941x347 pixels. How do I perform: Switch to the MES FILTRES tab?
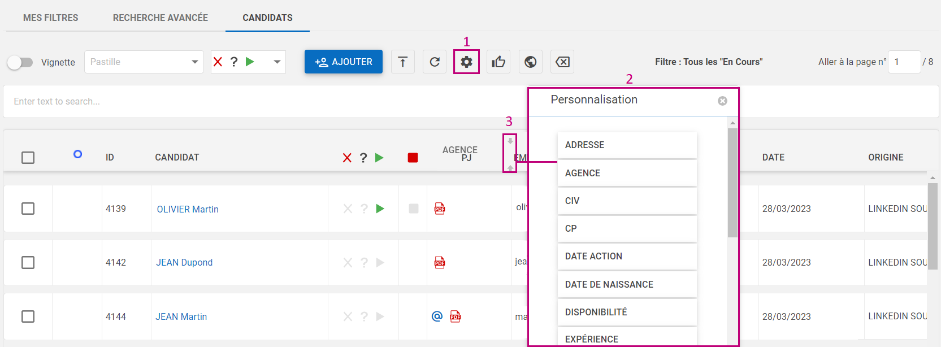point(50,18)
